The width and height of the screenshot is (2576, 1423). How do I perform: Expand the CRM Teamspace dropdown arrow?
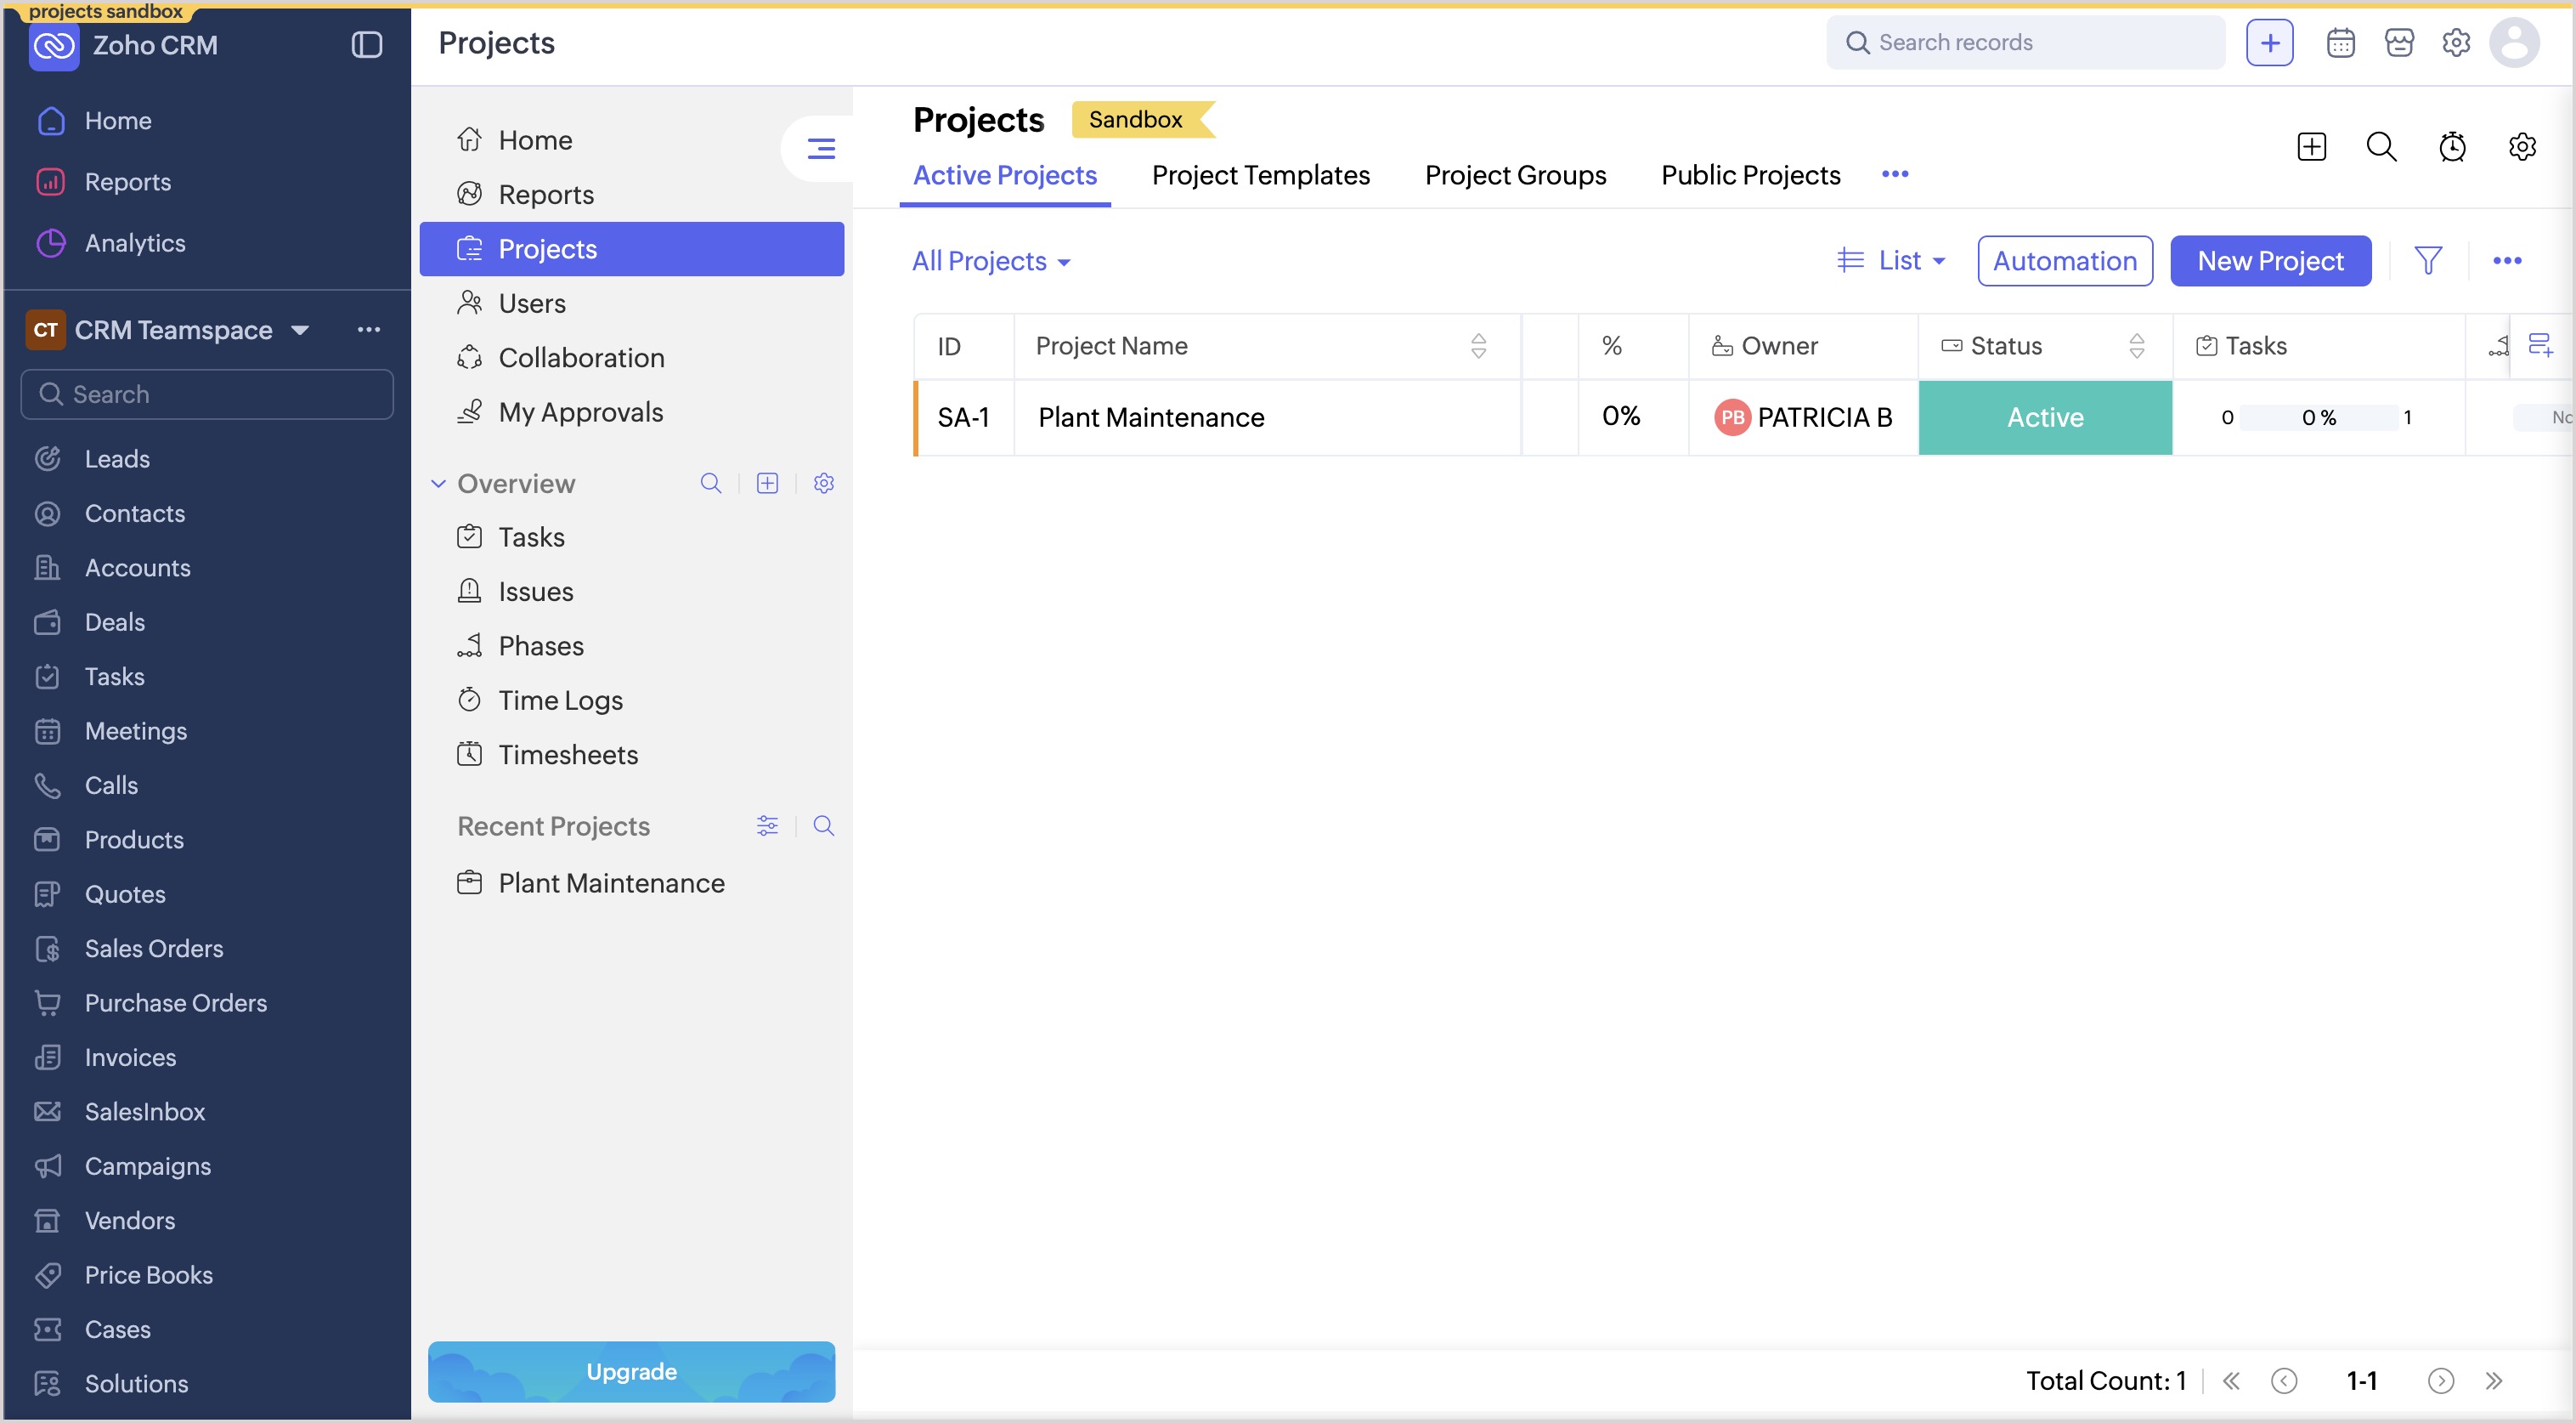[300, 330]
